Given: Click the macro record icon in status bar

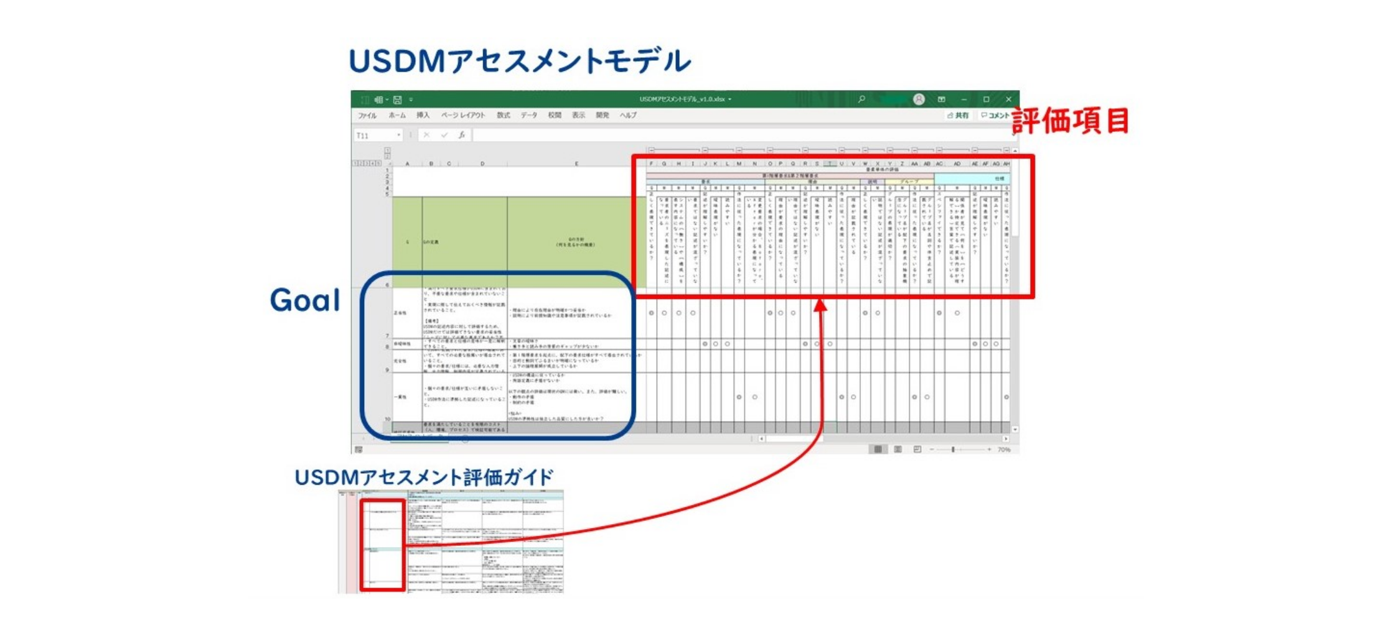Looking at the screenshot, I should tap(359, 449).
